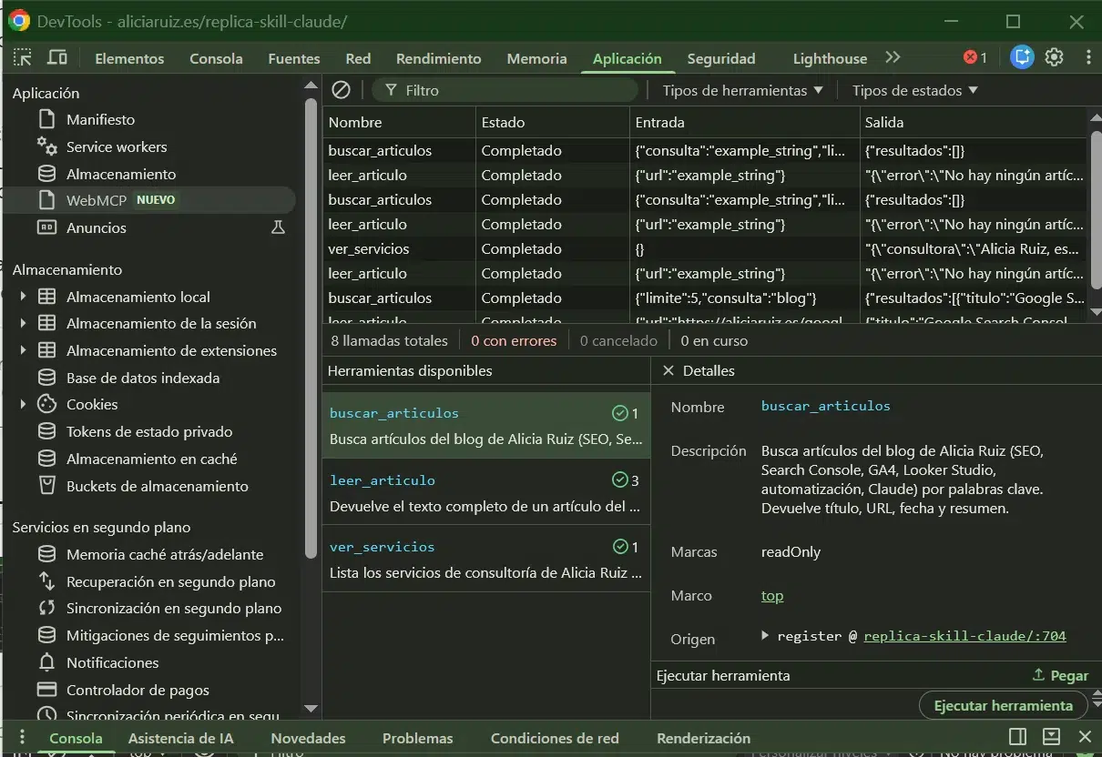Expand Almacenamiento de la sesión arrow
The width and height of the screenshot is (1102, 757).
tap(23, 323)
